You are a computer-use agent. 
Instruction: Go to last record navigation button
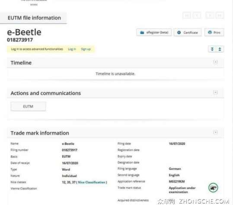point(220,15)
